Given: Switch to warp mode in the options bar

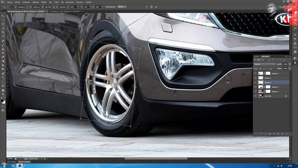Looking at the screenshot, I should pyautogui.click(x=147, y=7).
